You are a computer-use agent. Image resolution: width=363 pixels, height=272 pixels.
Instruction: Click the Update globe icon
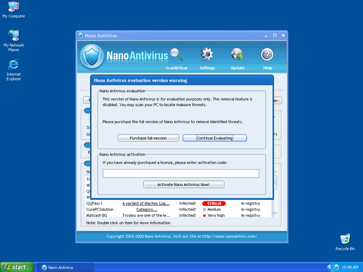click(x=237, y=55)
